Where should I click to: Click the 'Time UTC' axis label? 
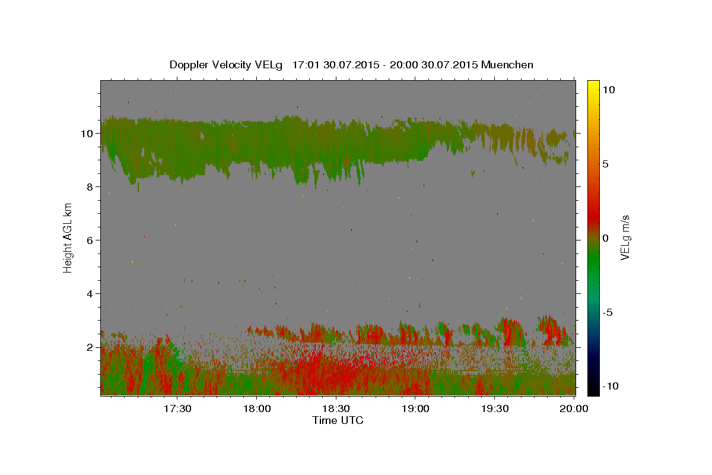(x=338, y=420)
